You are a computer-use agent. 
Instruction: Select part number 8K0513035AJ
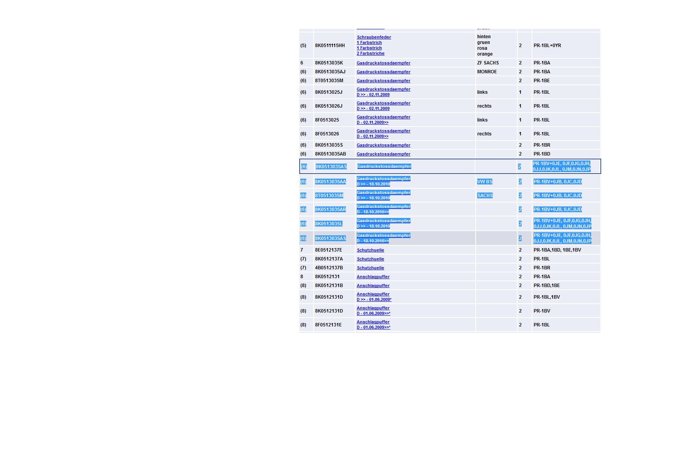pos(330,72)
